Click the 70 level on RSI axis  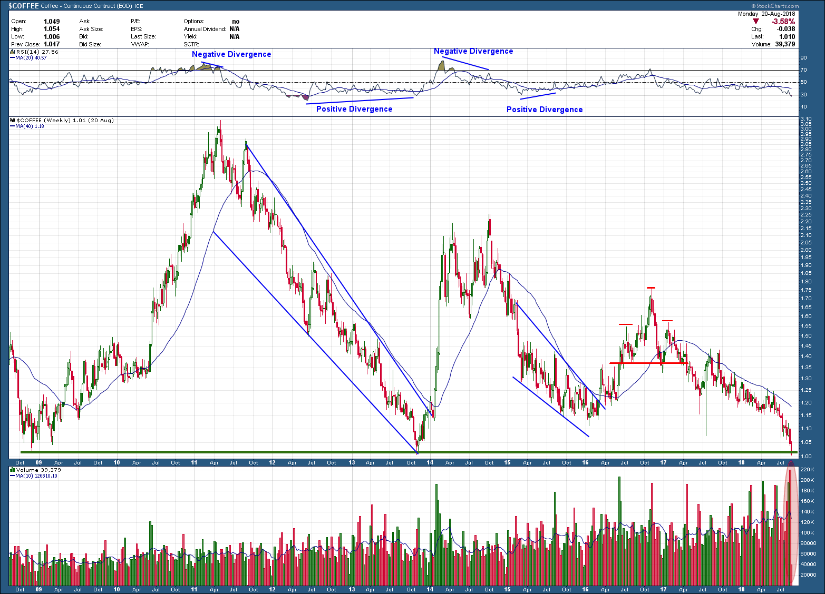tap(803, 70)
